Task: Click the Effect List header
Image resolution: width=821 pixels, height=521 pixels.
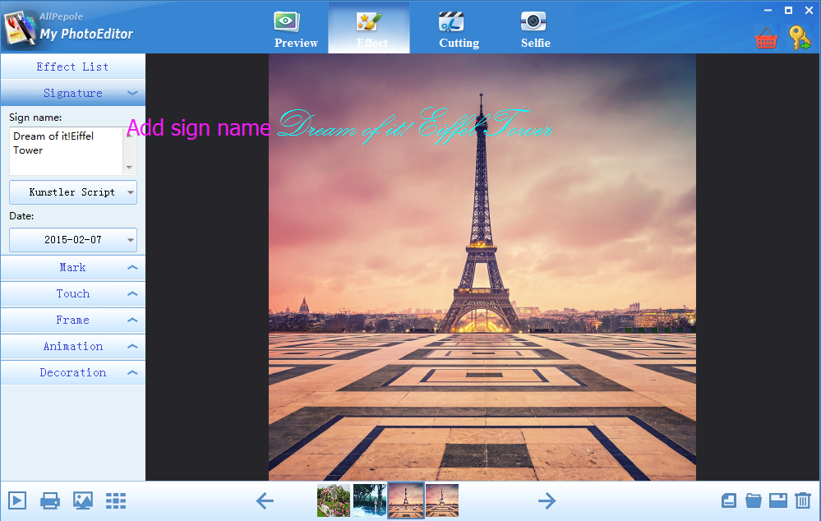Action: 73,67
